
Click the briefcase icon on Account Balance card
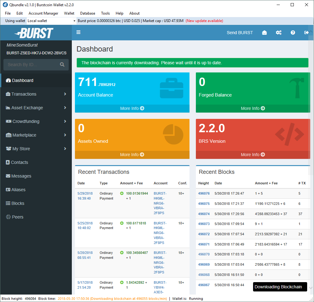pos(172,88)
